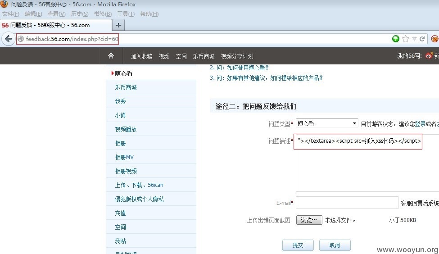Select the 问题反馈 - 56客服中心 tab

(56, 25)
